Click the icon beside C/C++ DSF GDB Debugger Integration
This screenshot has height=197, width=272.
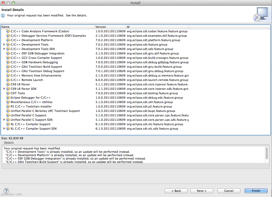tap(8, 53)
